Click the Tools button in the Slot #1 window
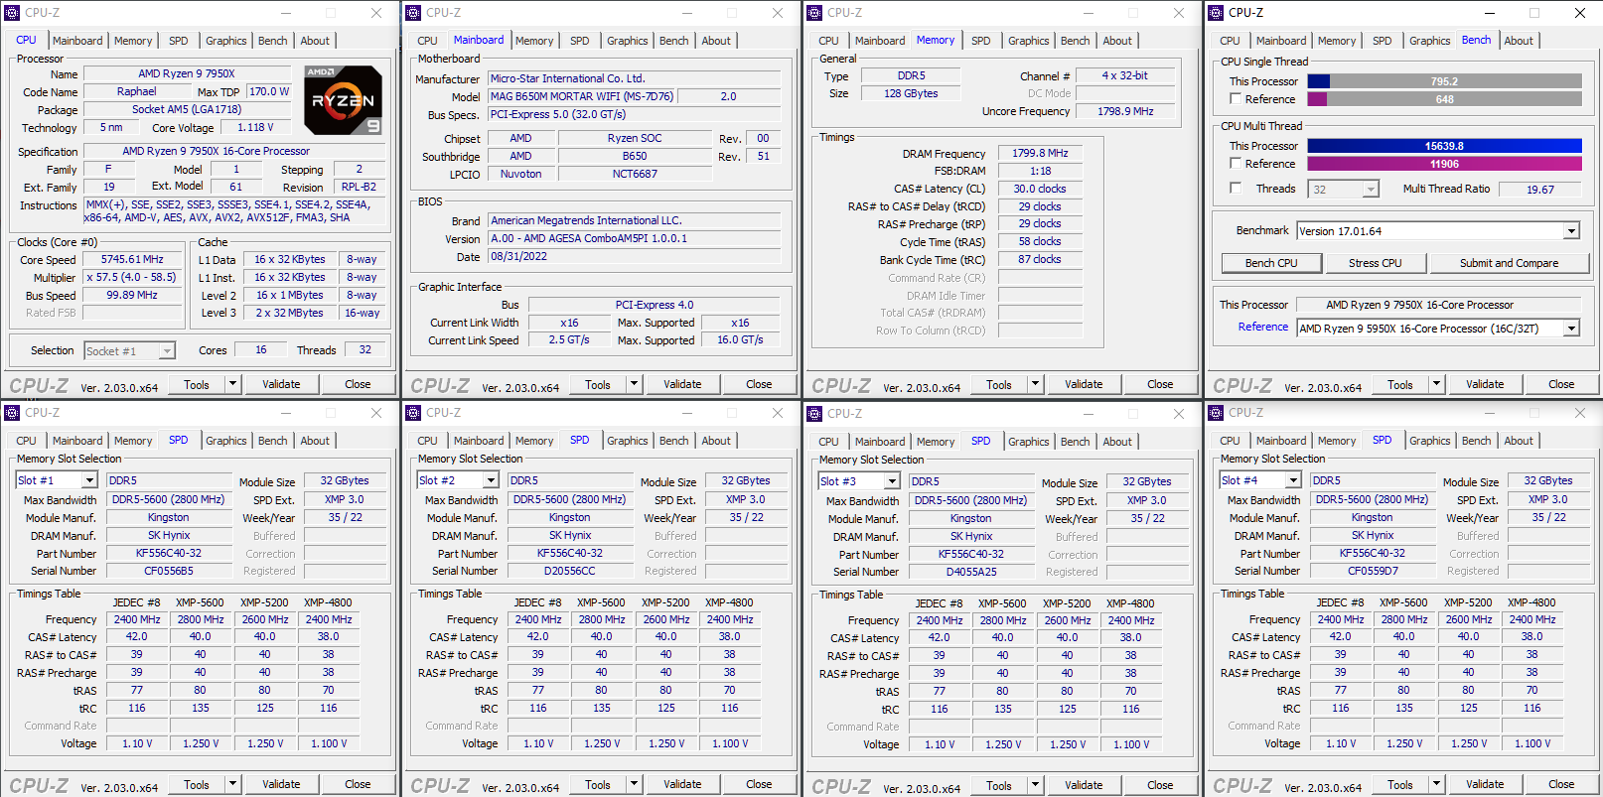 (197, 784)
